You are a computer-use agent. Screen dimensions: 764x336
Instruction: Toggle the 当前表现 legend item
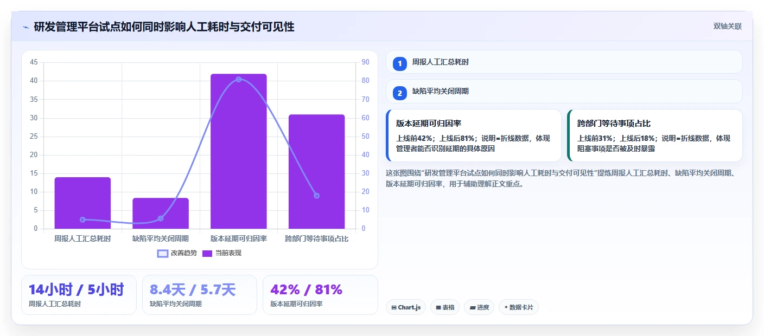click(x=221, y=253)
